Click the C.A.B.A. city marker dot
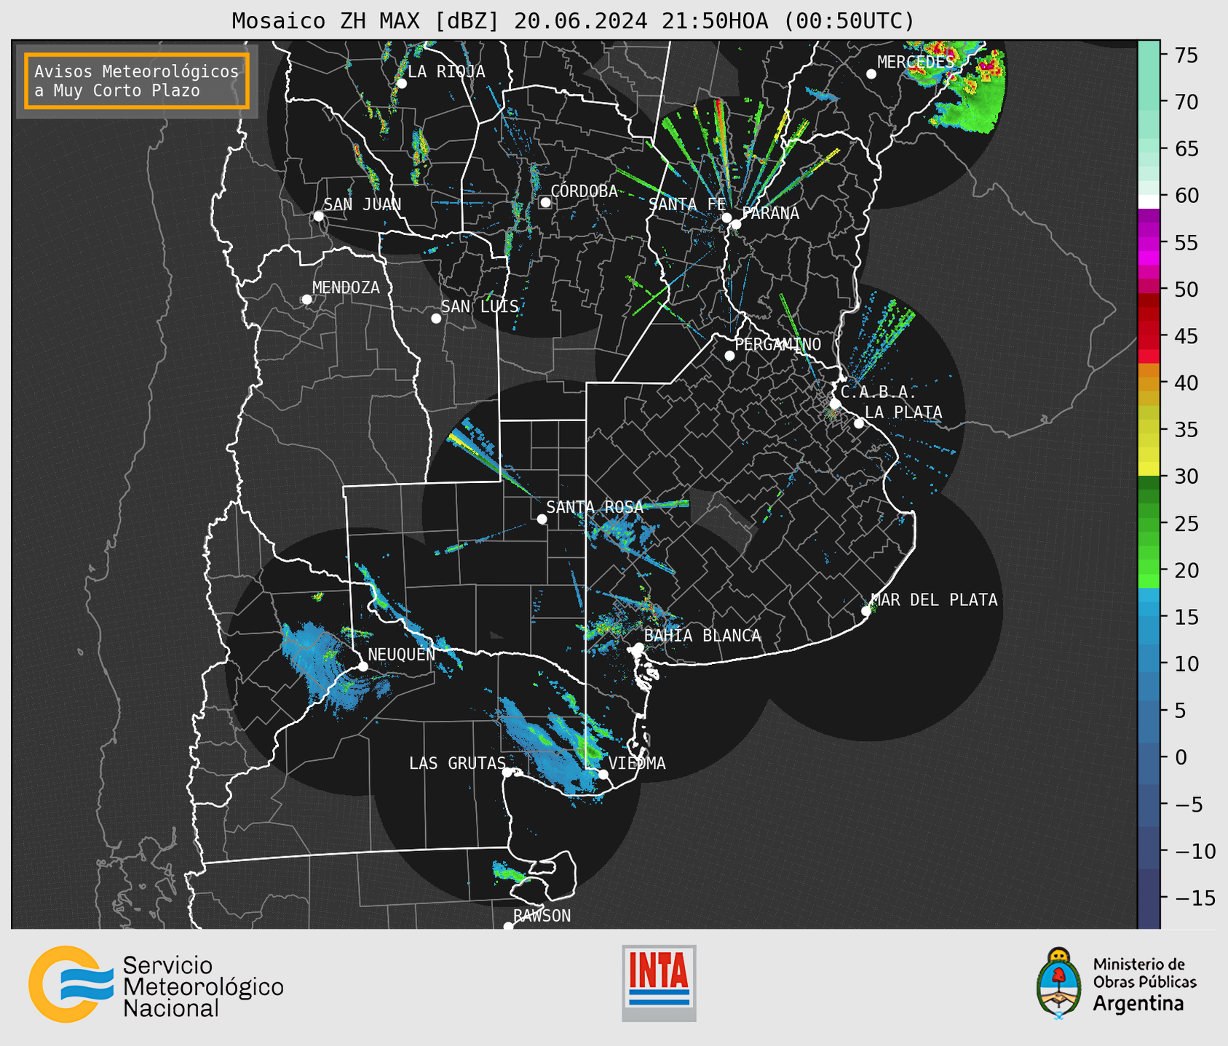 [x=835, y=404]
